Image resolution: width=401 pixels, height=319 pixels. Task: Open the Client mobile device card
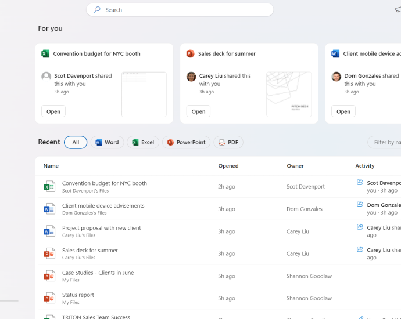point(343,111)
